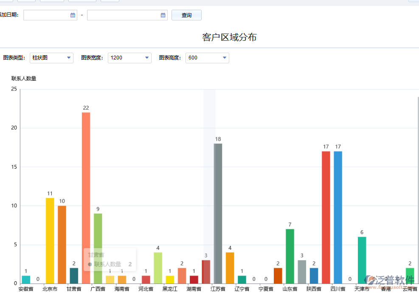Viewport: 419px width, 294px height.
Task: Click the red 联系人数量 label above the chart
Action: pos(24,78)
